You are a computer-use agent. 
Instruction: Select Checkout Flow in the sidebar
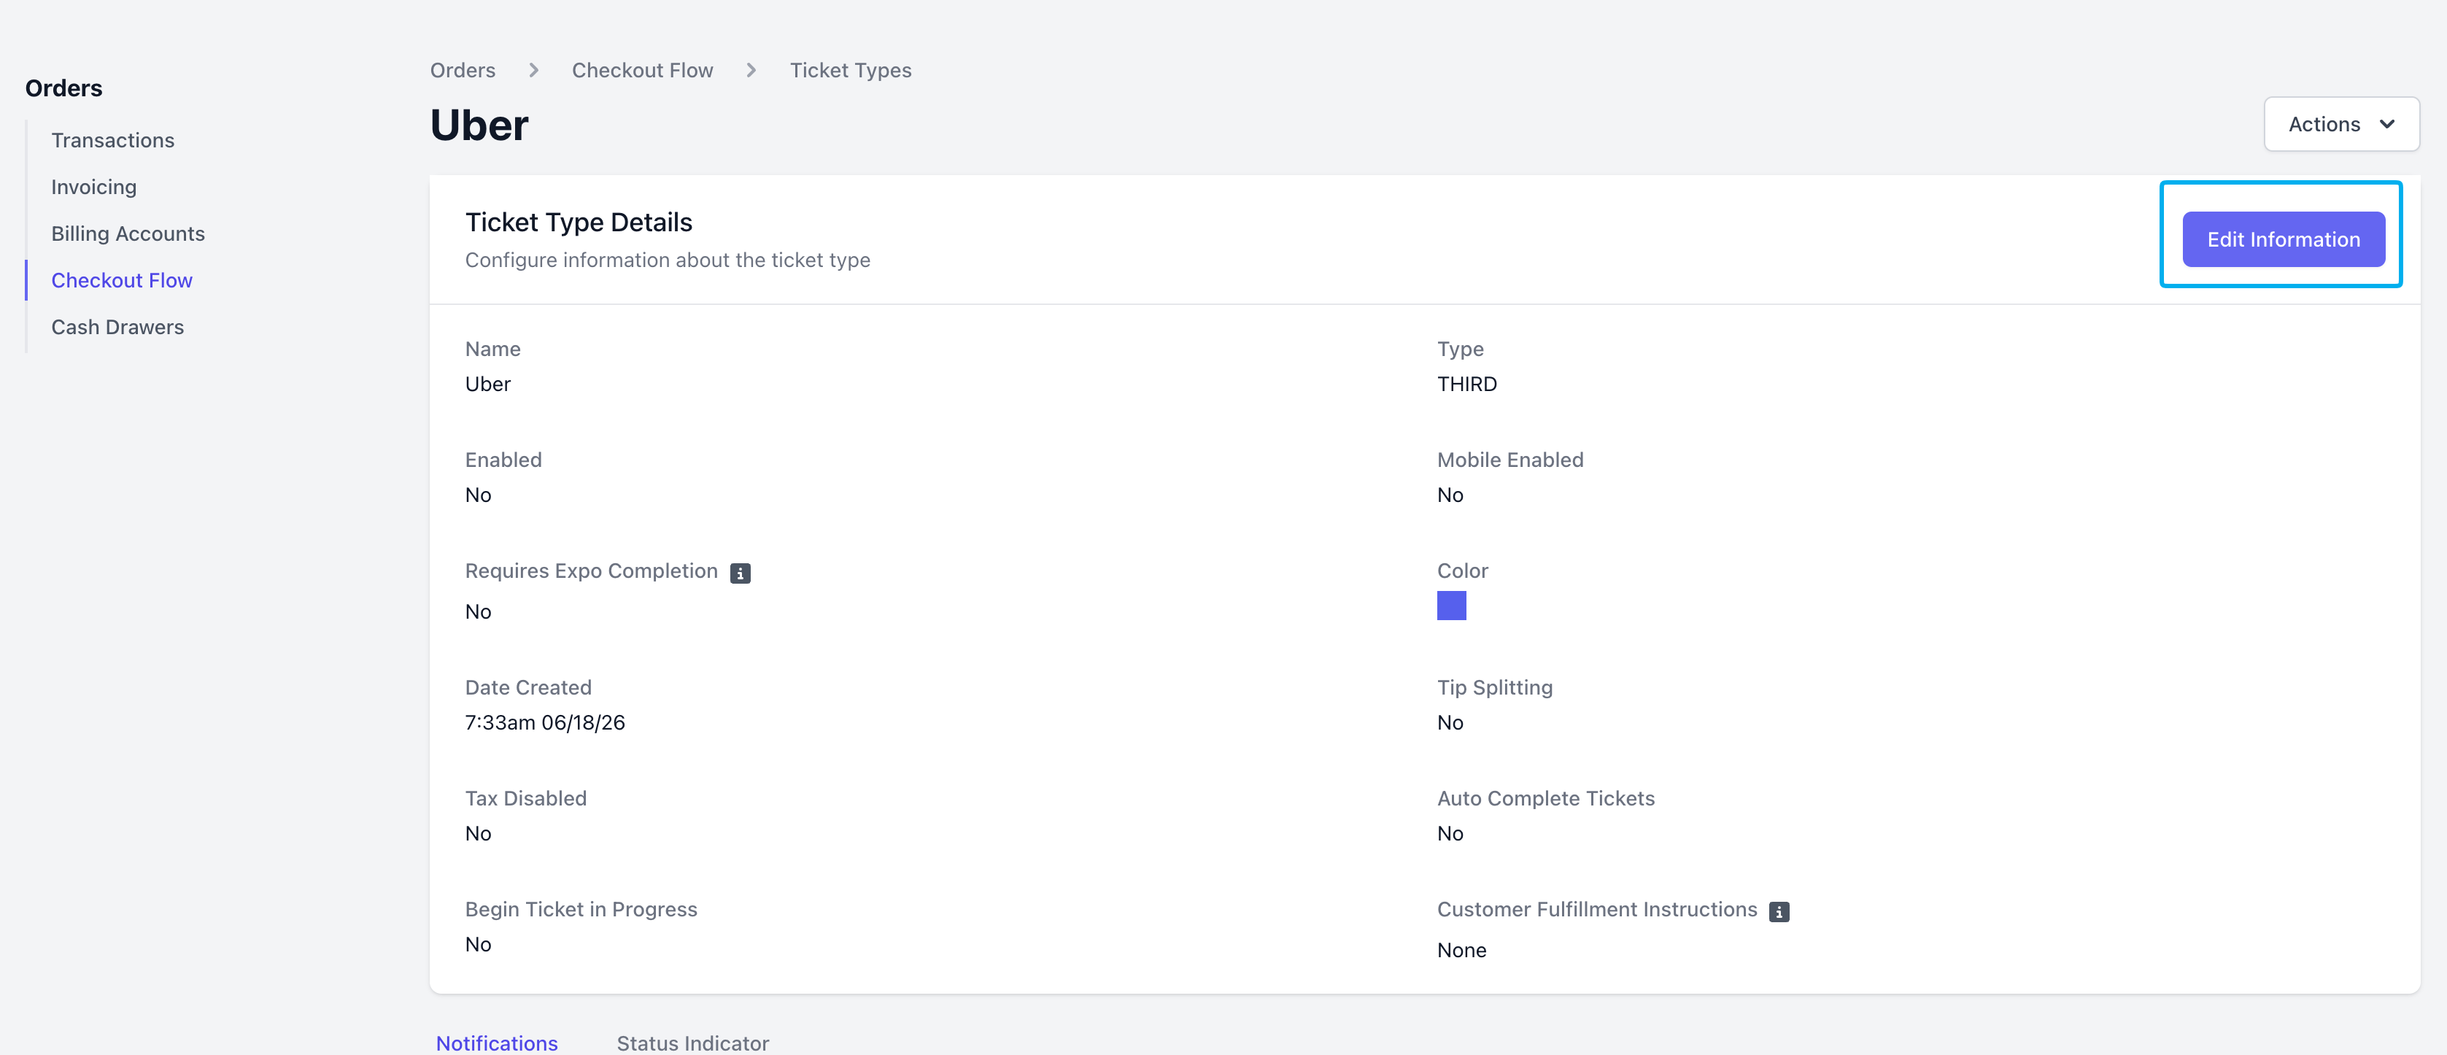122,280
